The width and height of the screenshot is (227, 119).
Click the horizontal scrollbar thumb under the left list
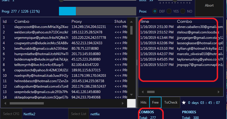click(27, 103)
